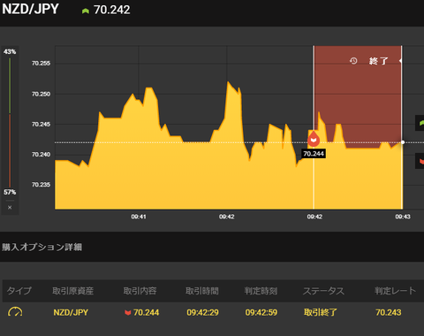Click the タイプ column header
Screen dimensions: 424x336
19,291
